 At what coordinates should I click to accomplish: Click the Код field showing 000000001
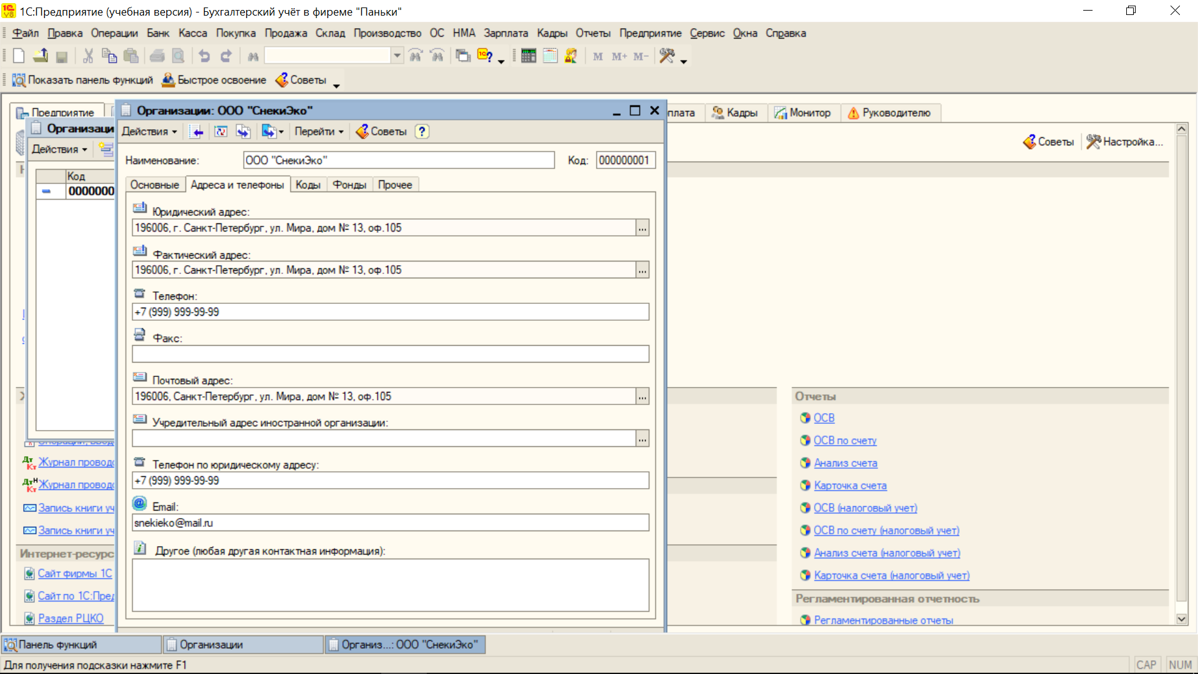[x=626, y=160]
